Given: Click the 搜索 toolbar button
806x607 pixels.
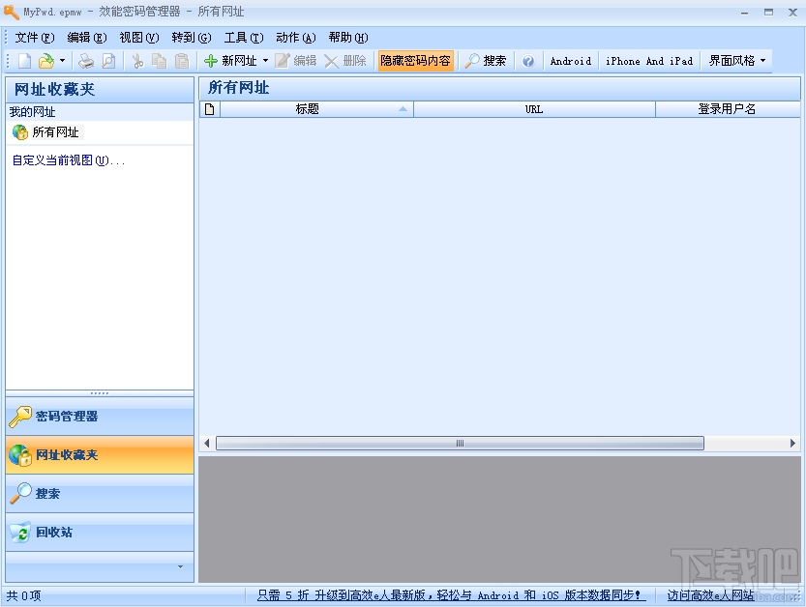Looking at the screenshot, I should coord(486,61).
